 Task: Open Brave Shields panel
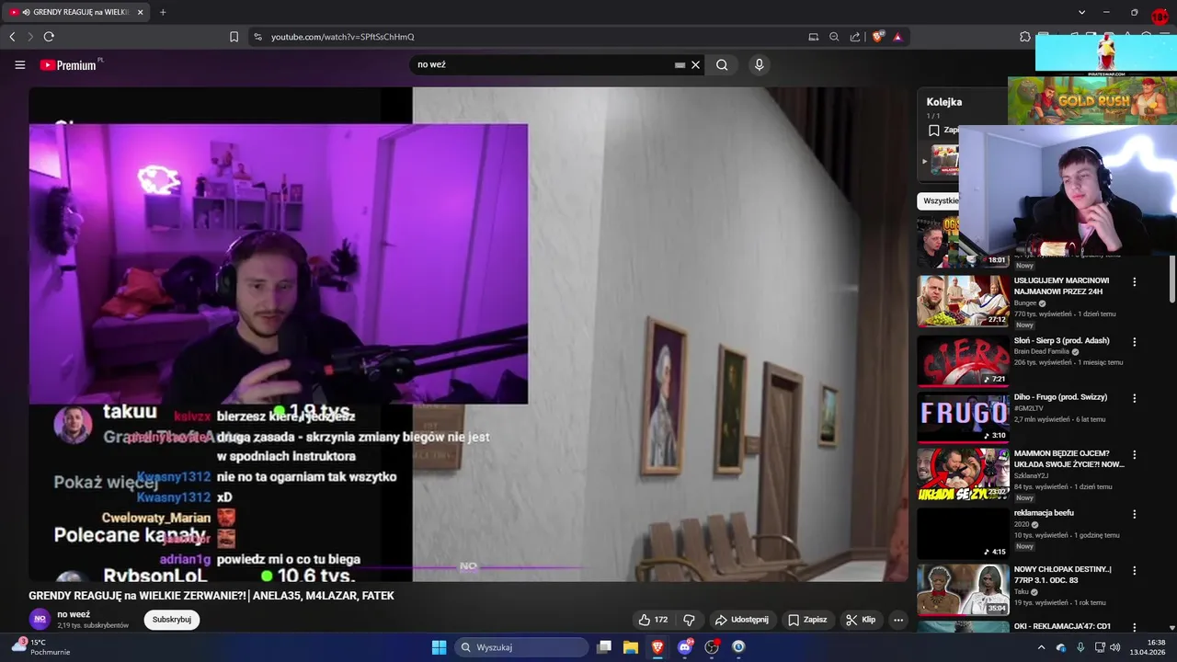878,37
